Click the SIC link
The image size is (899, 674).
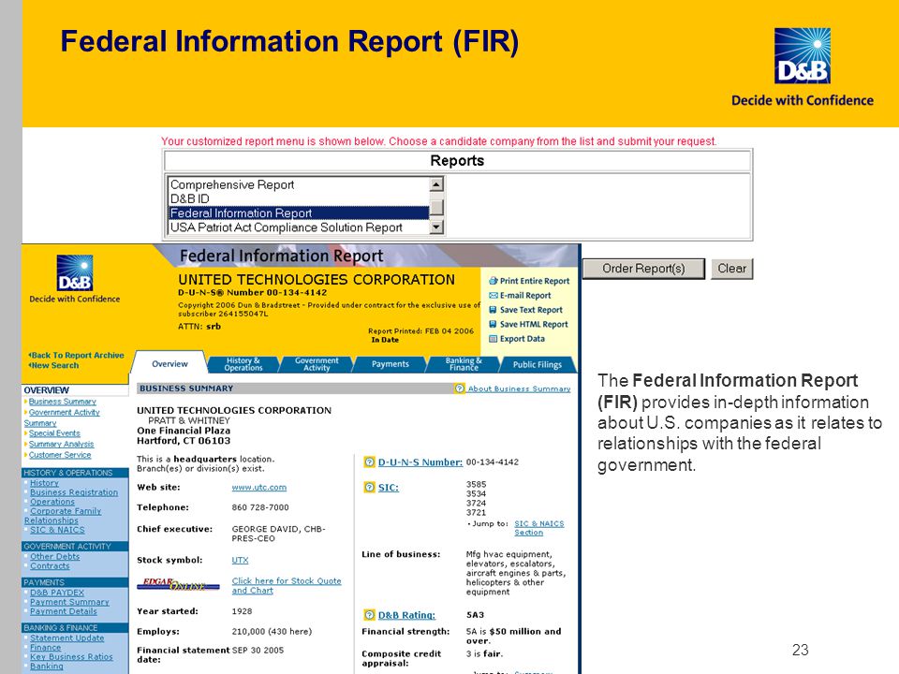[388, 488]
